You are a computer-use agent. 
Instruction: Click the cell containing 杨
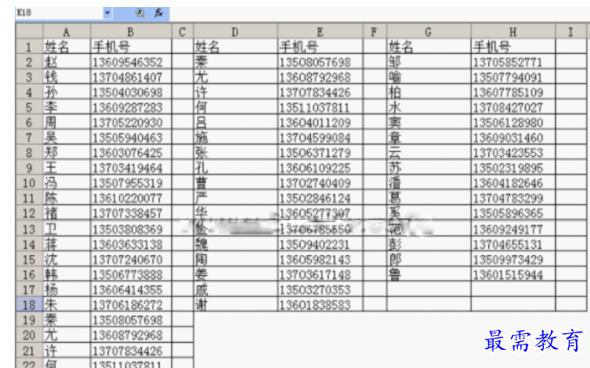67,290
